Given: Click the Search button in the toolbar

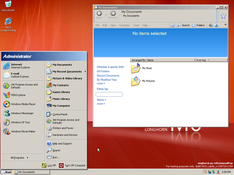Looking at the screenshot, I should (184, 25).
